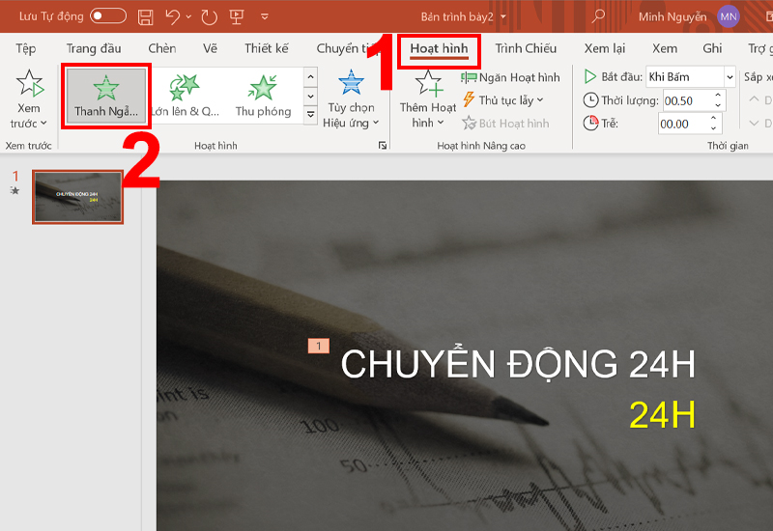The width and height of the screenshot is (773, 531).
Task: Increase Trễ delay with up arrow
Action: click(x=713, y=118)
